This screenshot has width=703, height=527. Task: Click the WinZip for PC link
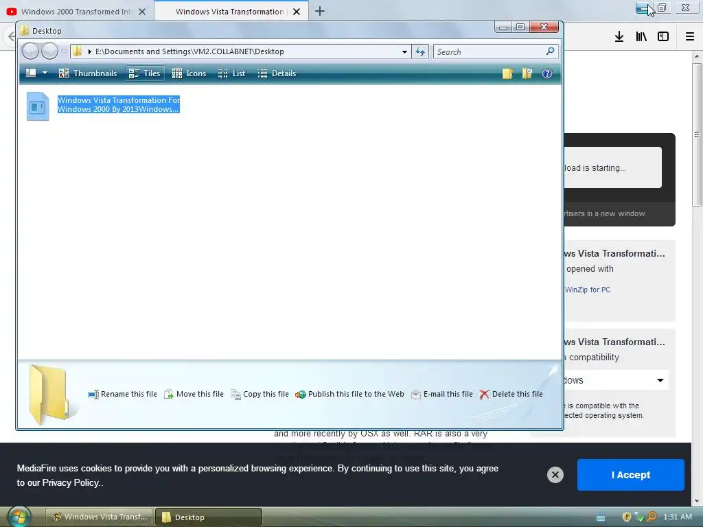[x=588, y=290]
